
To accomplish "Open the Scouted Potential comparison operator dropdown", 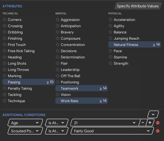I will click(x=57, y=131).
